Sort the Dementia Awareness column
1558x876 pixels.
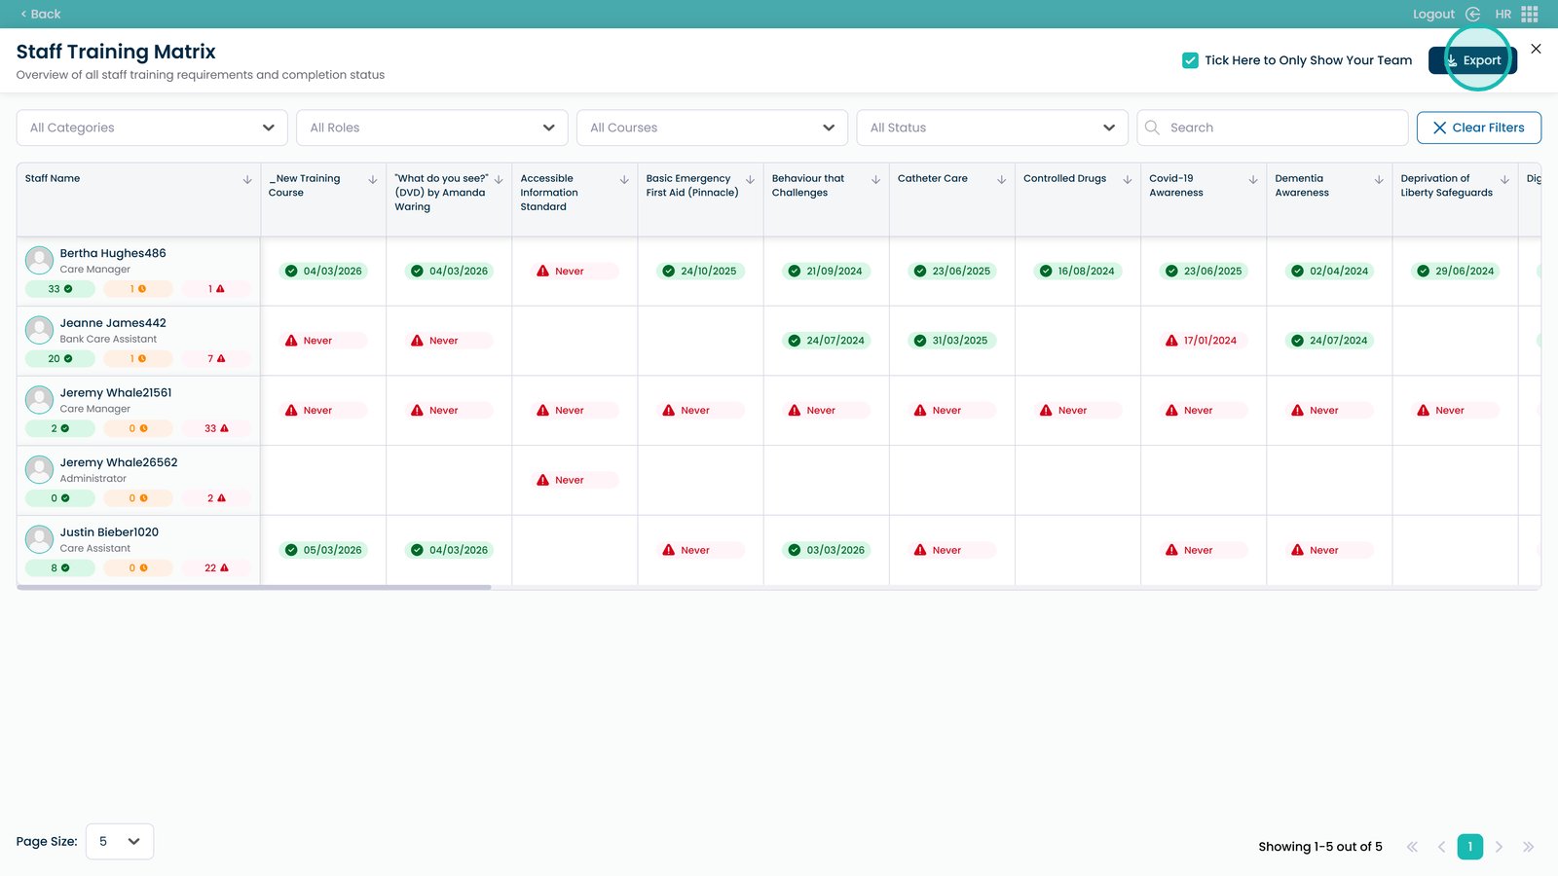[x=1379, y=180]
